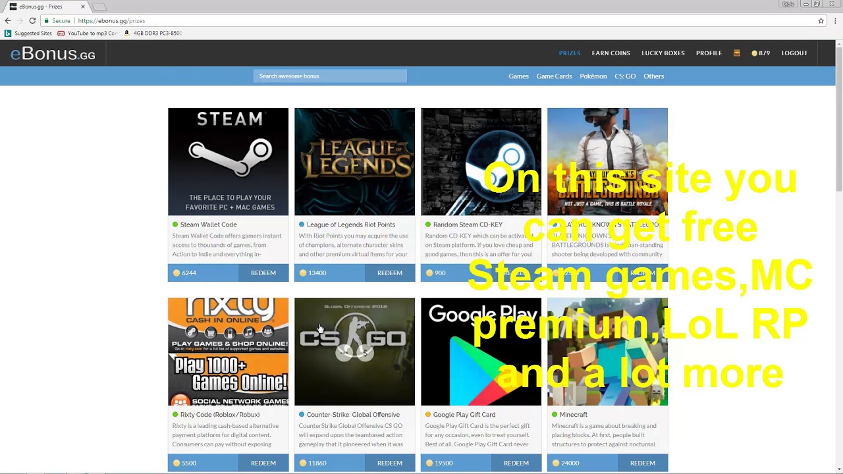Click the Counter-Strike: Global Offensive title
Screen dimensions: 843x474
(353, 415)
